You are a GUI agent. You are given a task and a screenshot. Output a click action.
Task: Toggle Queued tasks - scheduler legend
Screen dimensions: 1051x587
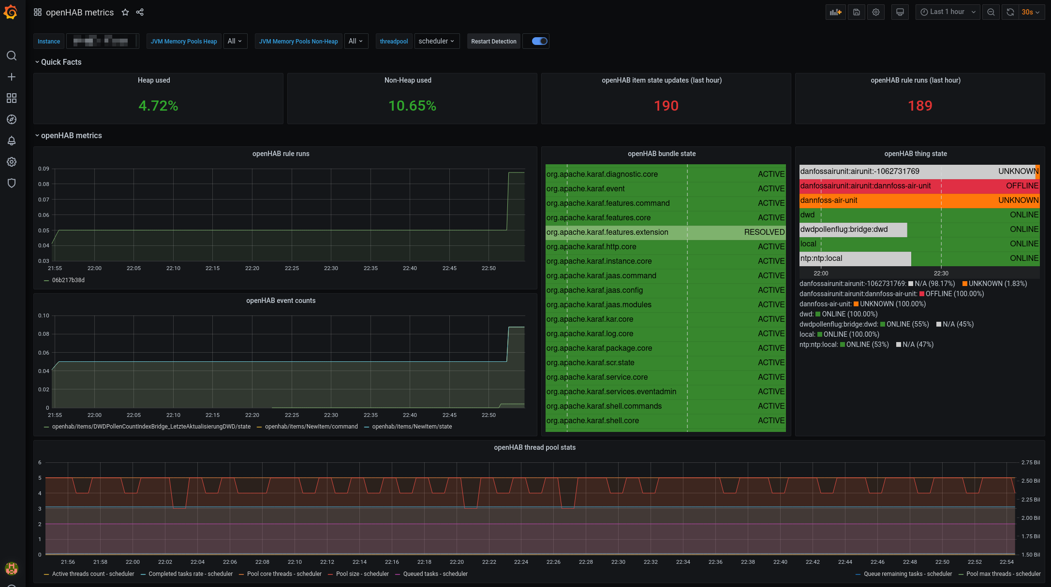[435, 574]
